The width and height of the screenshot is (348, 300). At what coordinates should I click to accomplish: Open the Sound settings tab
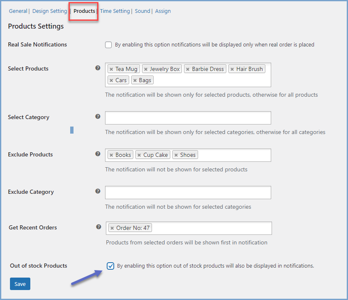click(x=142, y=11)
